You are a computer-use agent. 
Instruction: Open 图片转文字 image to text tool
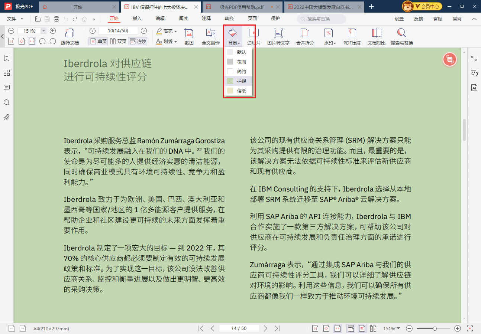click(278, 37)
